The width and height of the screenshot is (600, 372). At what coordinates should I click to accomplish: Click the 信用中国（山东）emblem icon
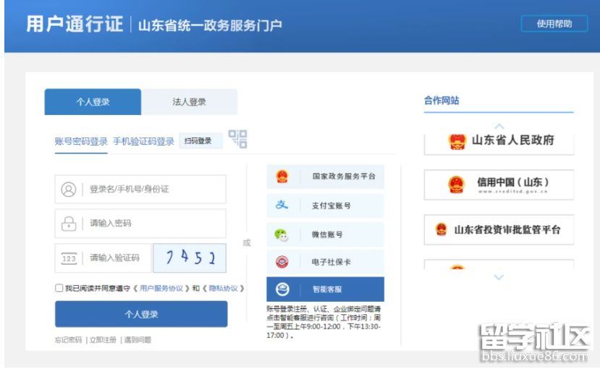(x=455, y=185)
